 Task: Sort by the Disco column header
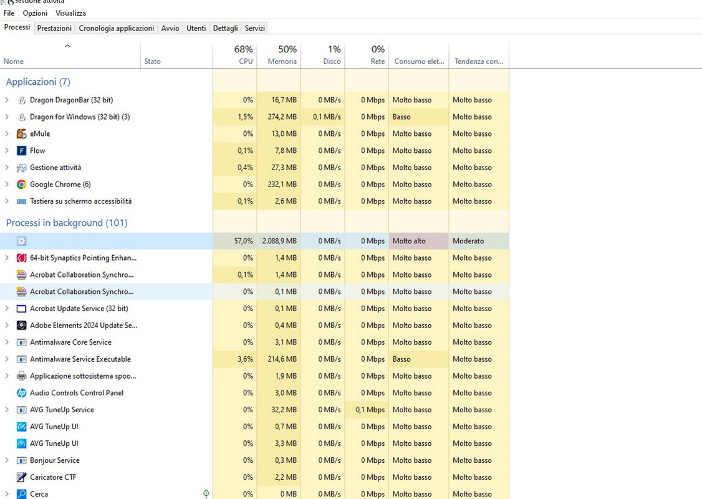pyautogui.click(x=323, y=56)
